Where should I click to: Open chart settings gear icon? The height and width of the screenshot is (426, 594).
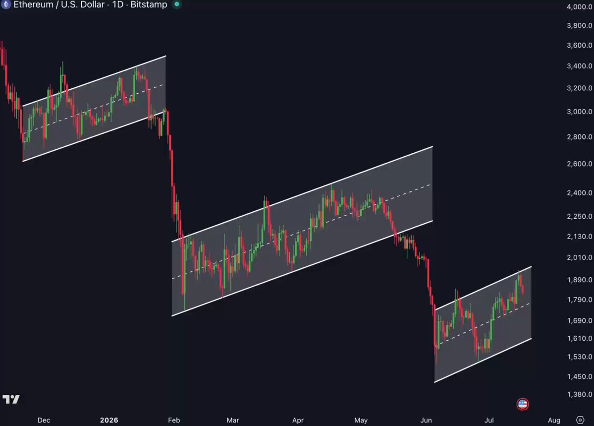(x=580, y=420)
